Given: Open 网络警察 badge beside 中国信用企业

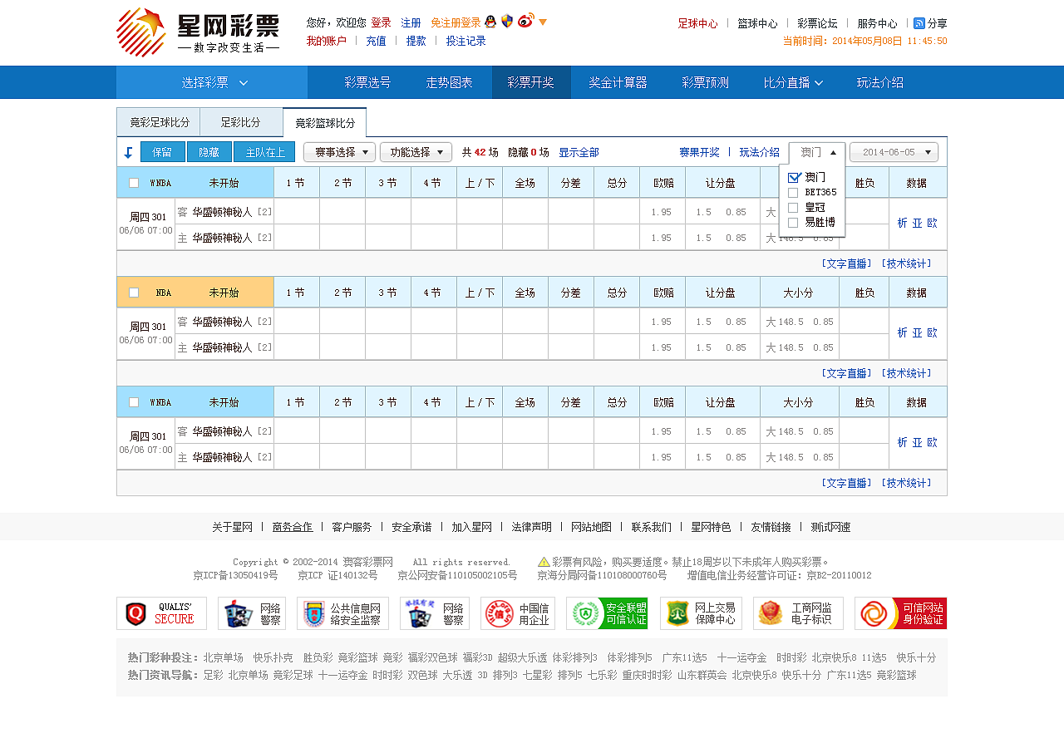Looking at the screenshot, I should click(x=435, y=613).
